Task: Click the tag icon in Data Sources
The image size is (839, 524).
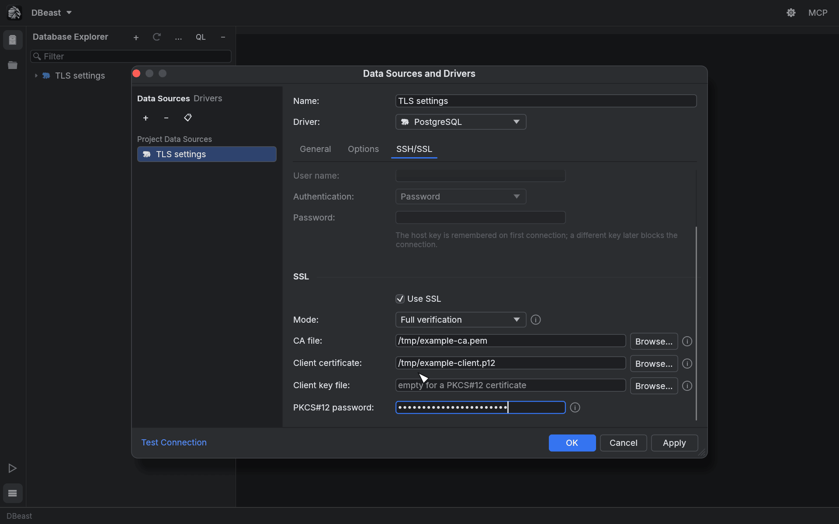Action: tap(188, 117)
